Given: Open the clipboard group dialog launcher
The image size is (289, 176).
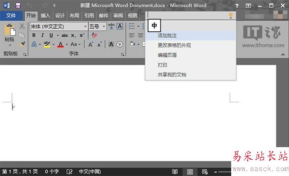Looking at the screenshot, I should (25, 54).
